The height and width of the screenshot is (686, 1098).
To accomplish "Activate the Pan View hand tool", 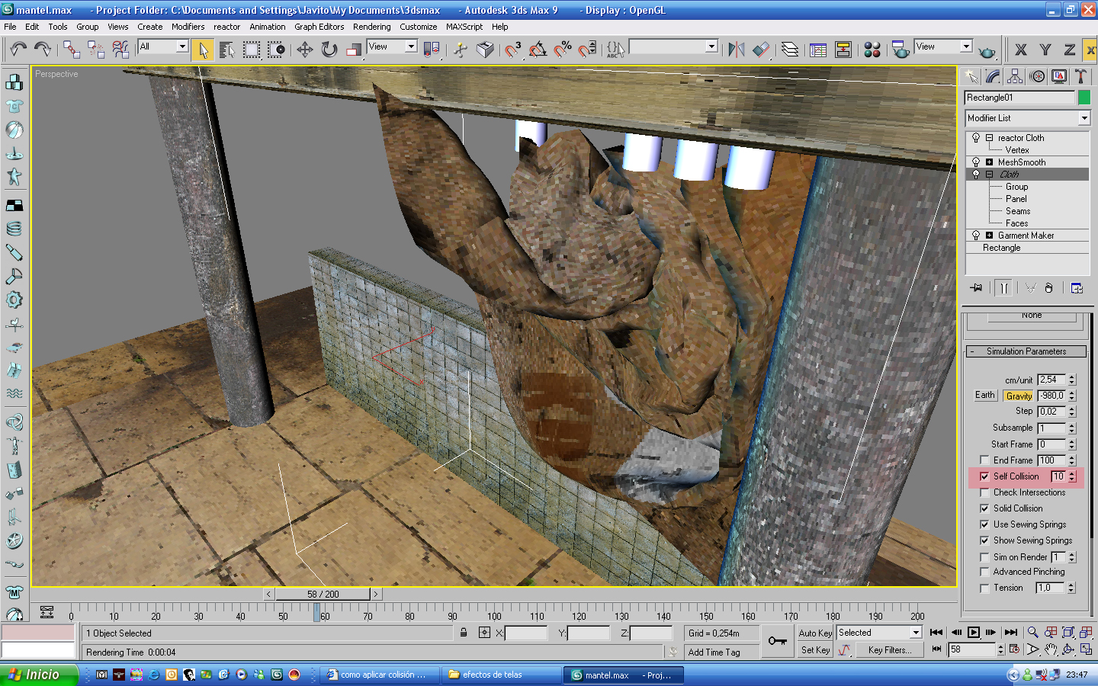I will tap(1051, 649).
